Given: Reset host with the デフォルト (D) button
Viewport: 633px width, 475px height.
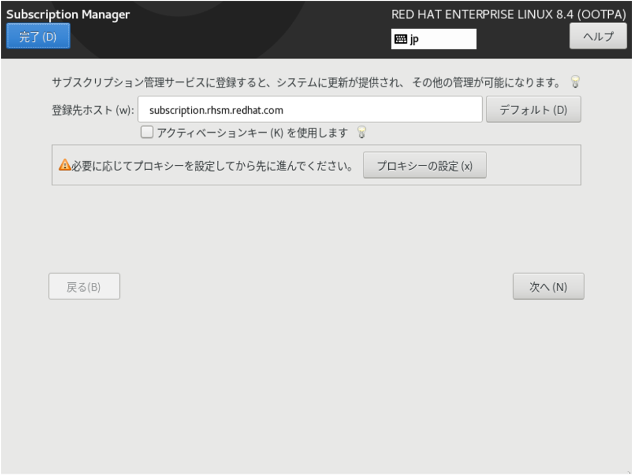Looking at the screenshot, I should point(533,109).
